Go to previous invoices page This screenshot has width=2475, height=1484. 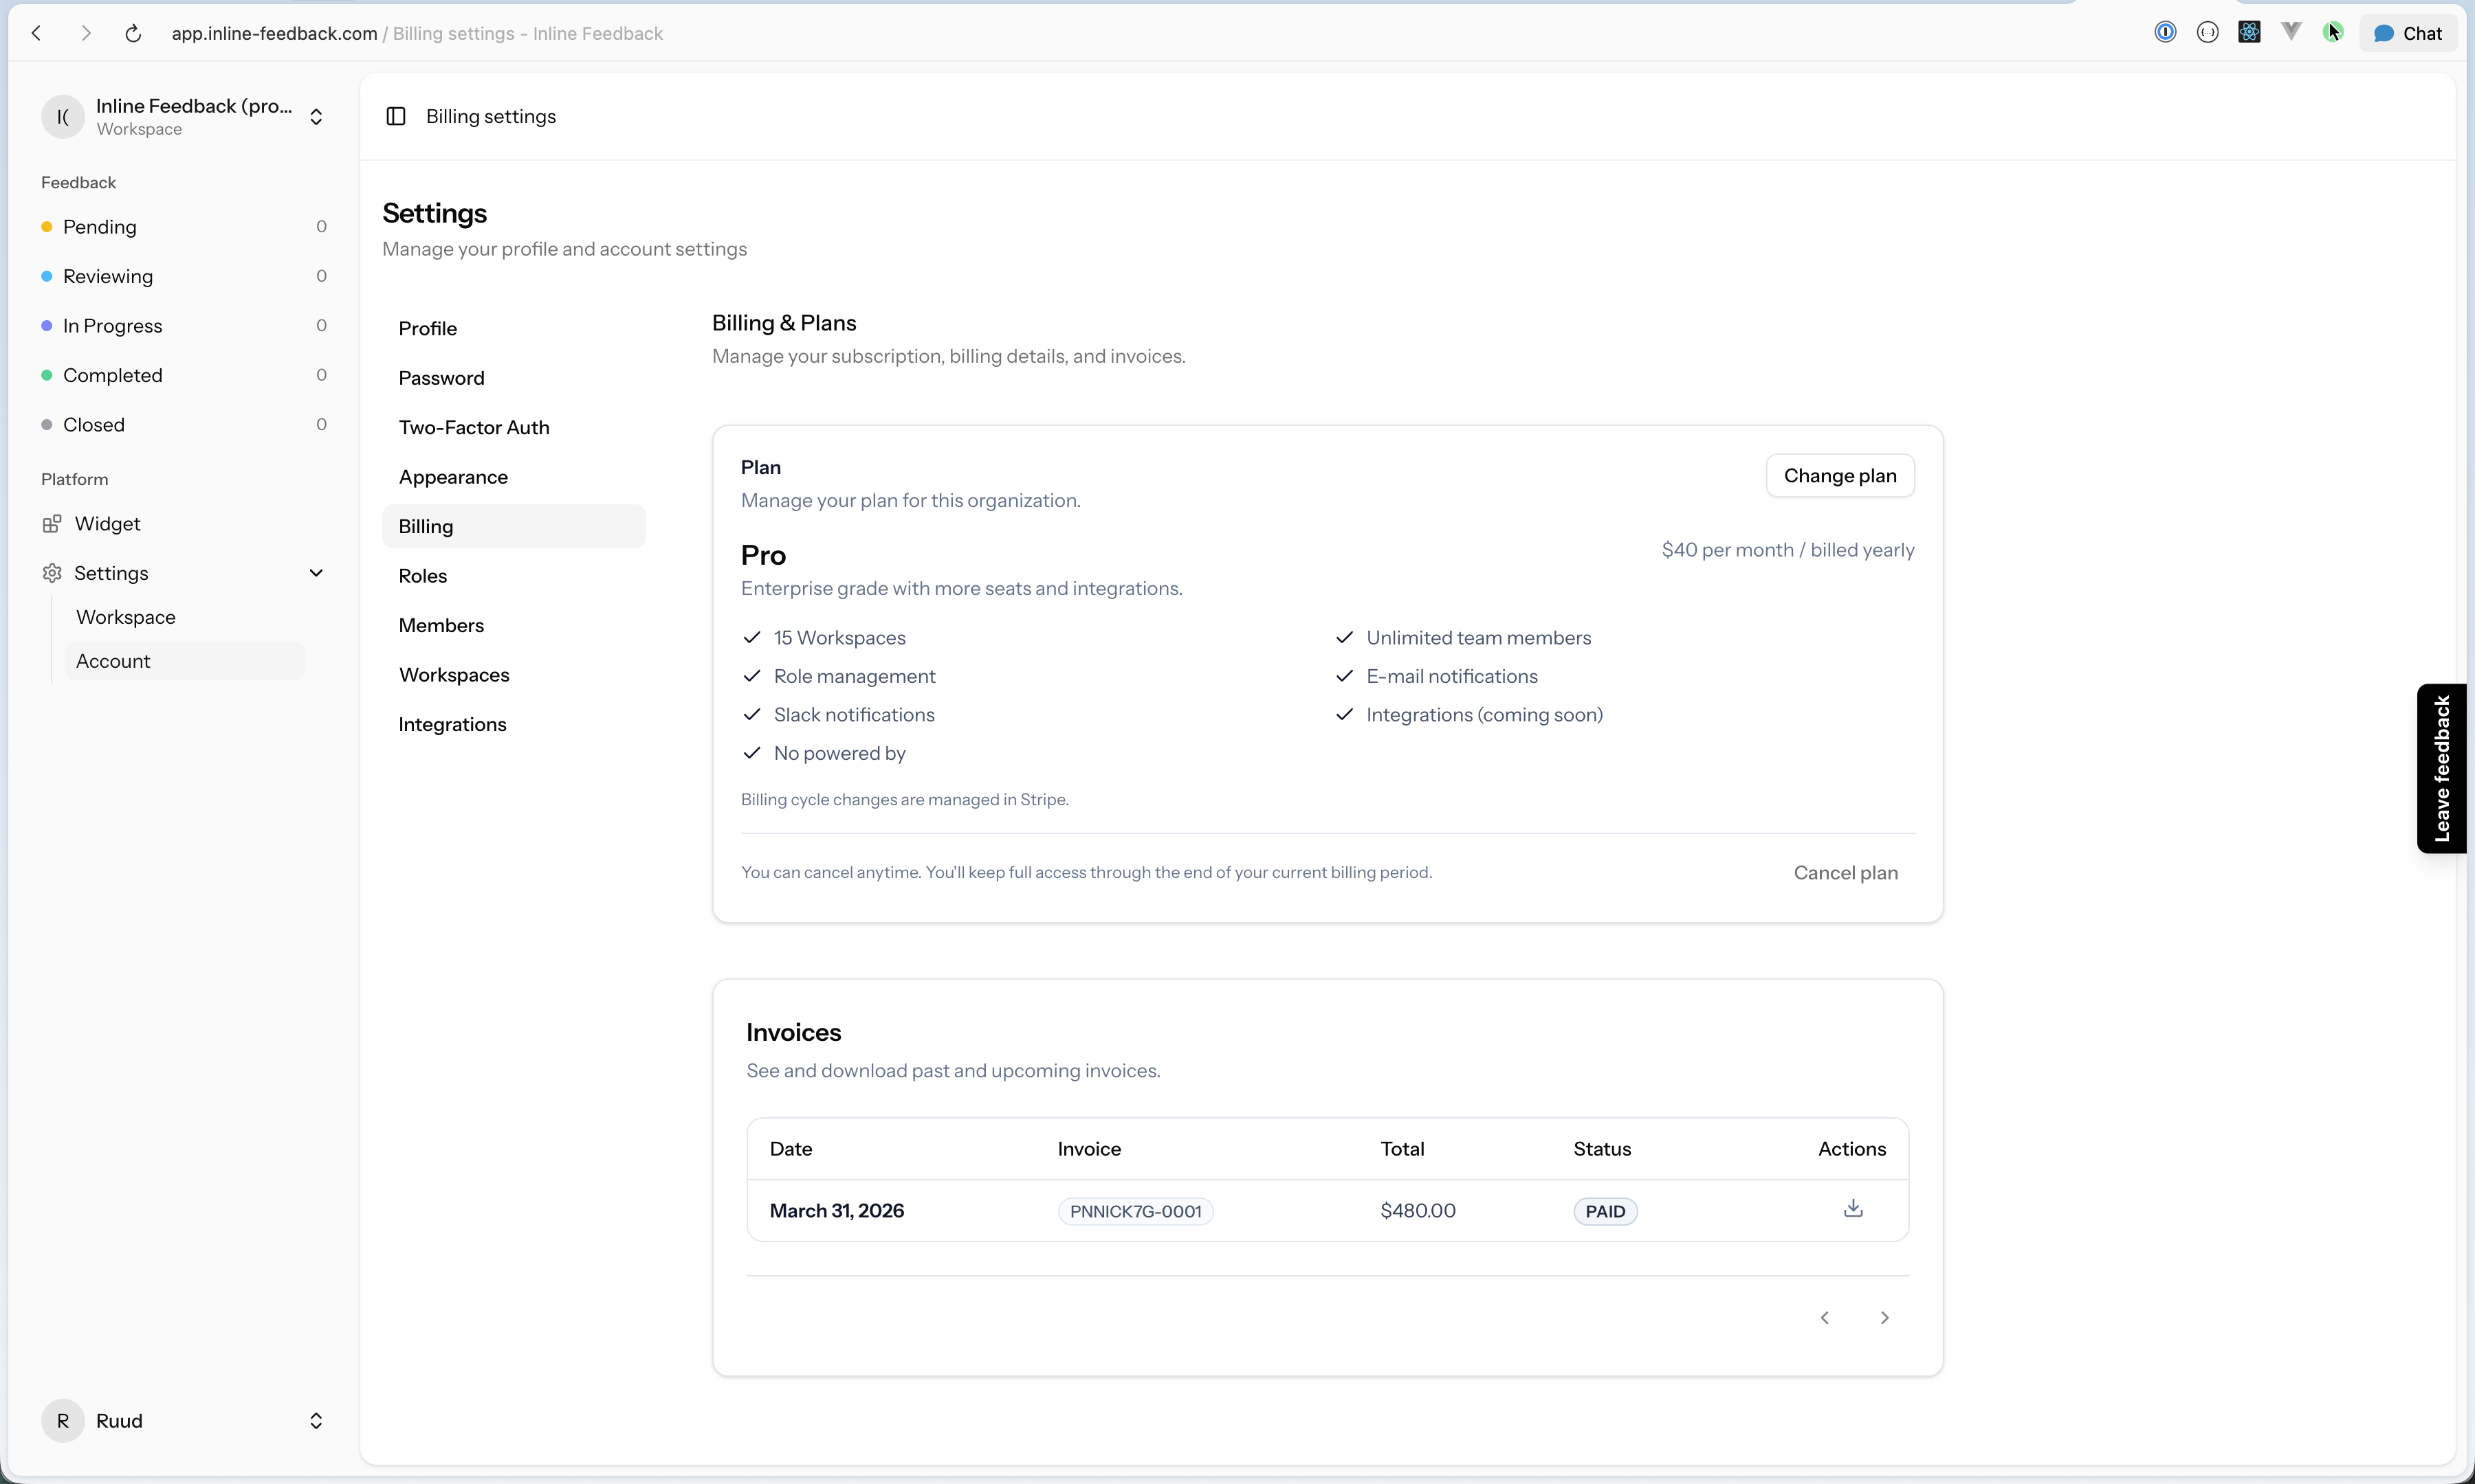coord(1825,1318)
